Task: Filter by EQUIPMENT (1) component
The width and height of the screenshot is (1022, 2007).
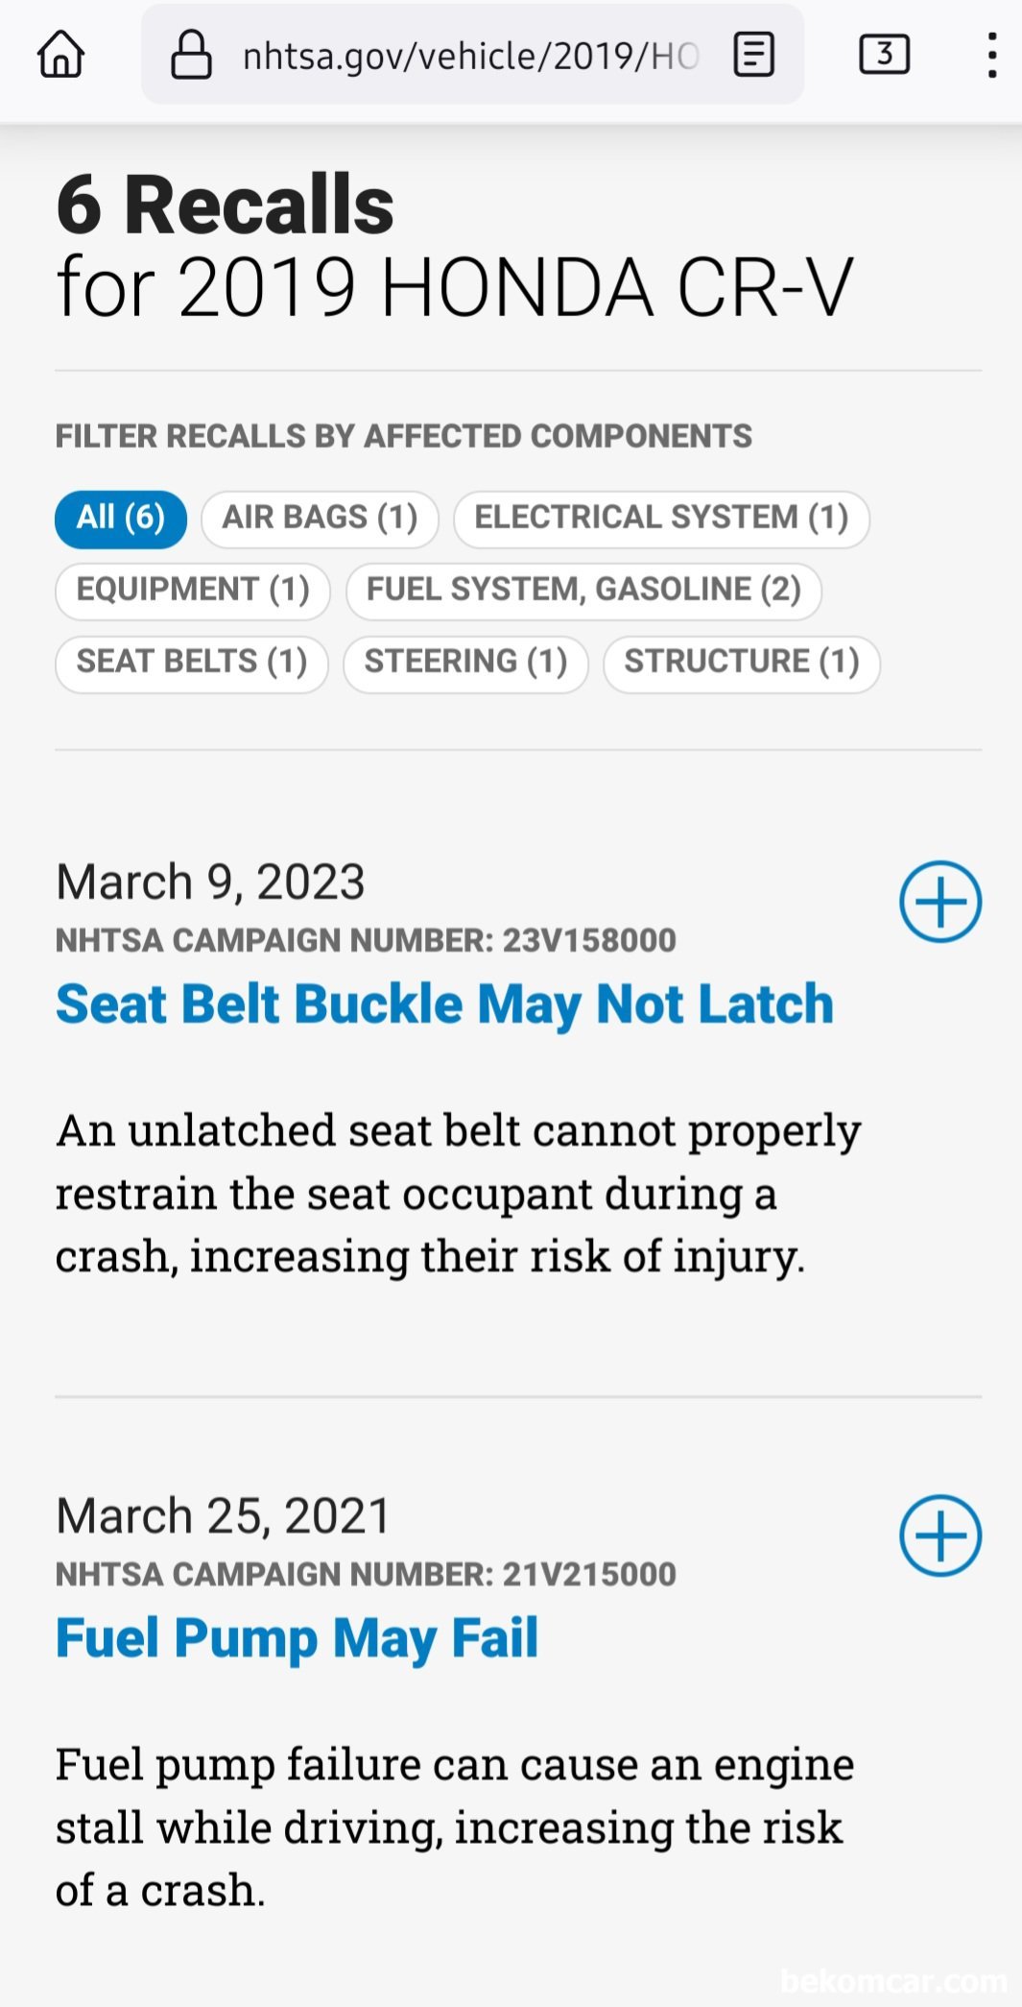Action: (193, 591)
